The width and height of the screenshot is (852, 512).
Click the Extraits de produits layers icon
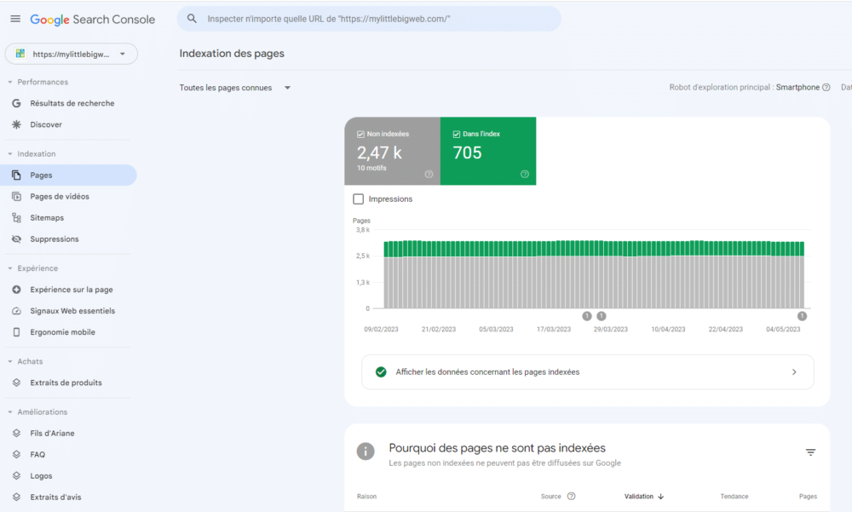tap(16, 383)
